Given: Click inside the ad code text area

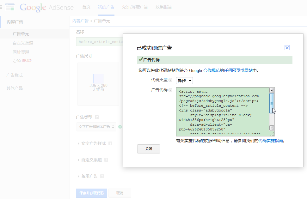Looking at the screenshot, I should 223,112.
